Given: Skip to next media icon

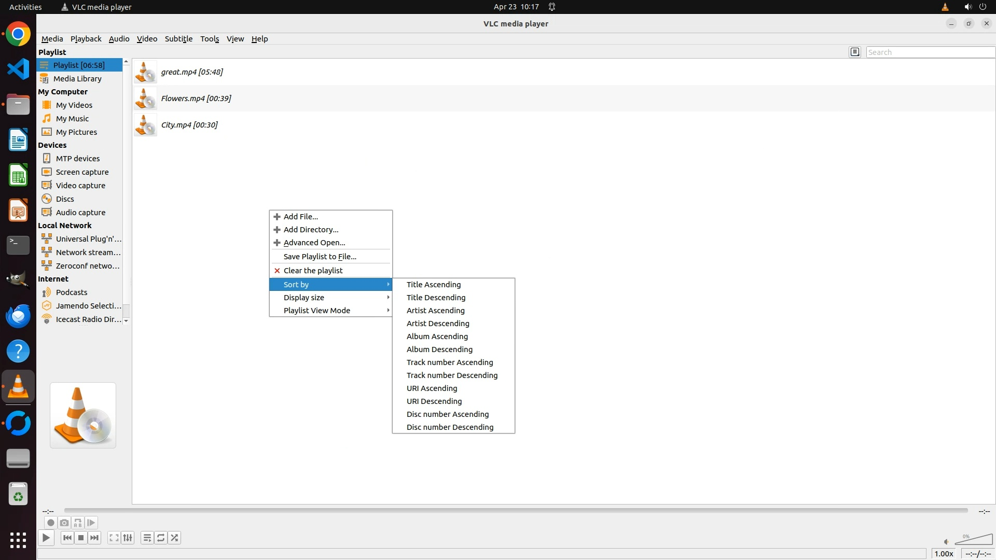Looking at the screenshot, I should click(94, 538).
